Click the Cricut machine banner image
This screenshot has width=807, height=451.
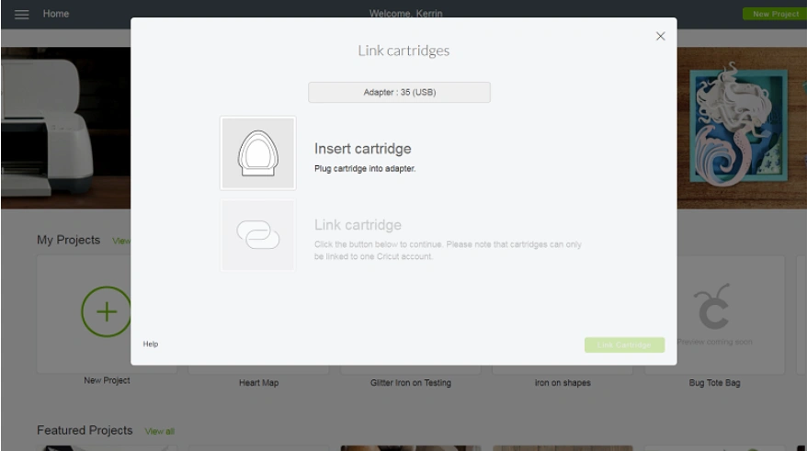[65, 128]
